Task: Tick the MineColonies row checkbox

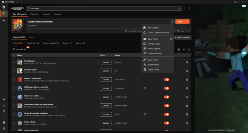Action: (x=14, y=62)
